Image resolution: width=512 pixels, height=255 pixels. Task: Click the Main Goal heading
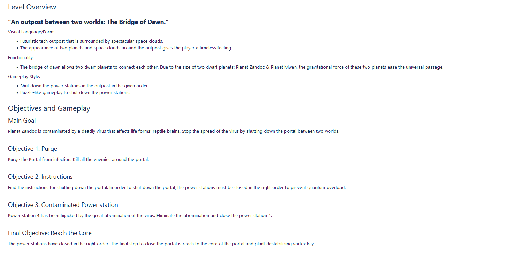pos(22,121)
